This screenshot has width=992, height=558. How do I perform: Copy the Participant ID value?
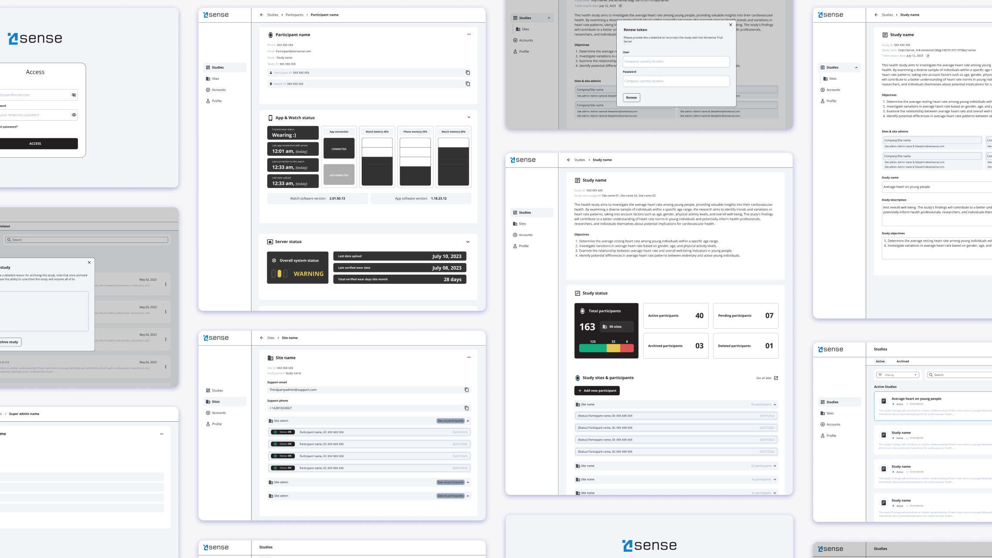coord(467,73)
